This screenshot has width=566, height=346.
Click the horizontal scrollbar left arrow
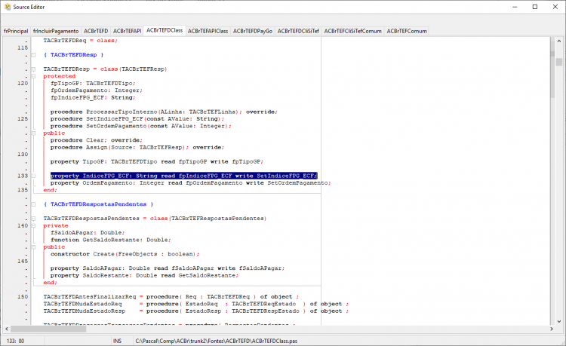7,329
